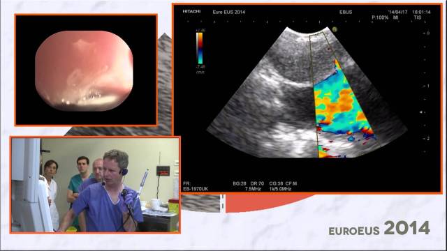Screen dimensions: 447x251
Task: Click the endoscopic camera view thumbnail
Action: pos(86,70)
